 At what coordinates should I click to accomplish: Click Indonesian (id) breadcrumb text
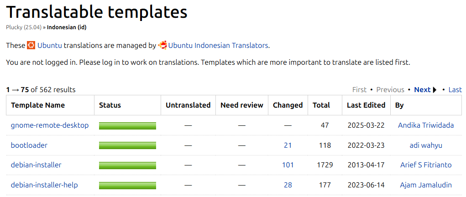[x=67, y=27]
